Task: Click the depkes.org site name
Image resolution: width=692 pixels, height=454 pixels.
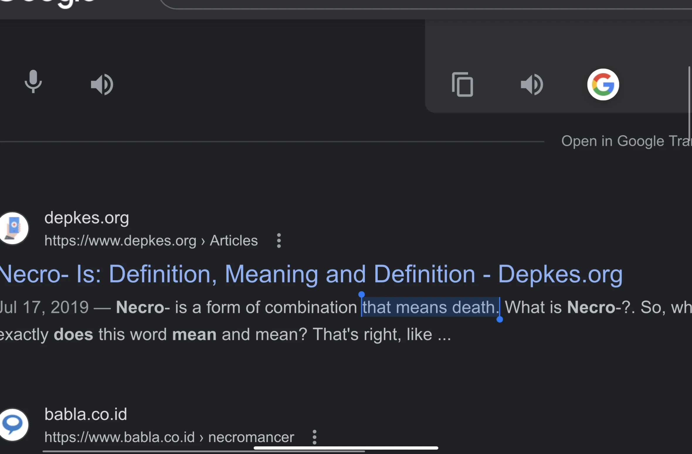Action: (86, 218)
